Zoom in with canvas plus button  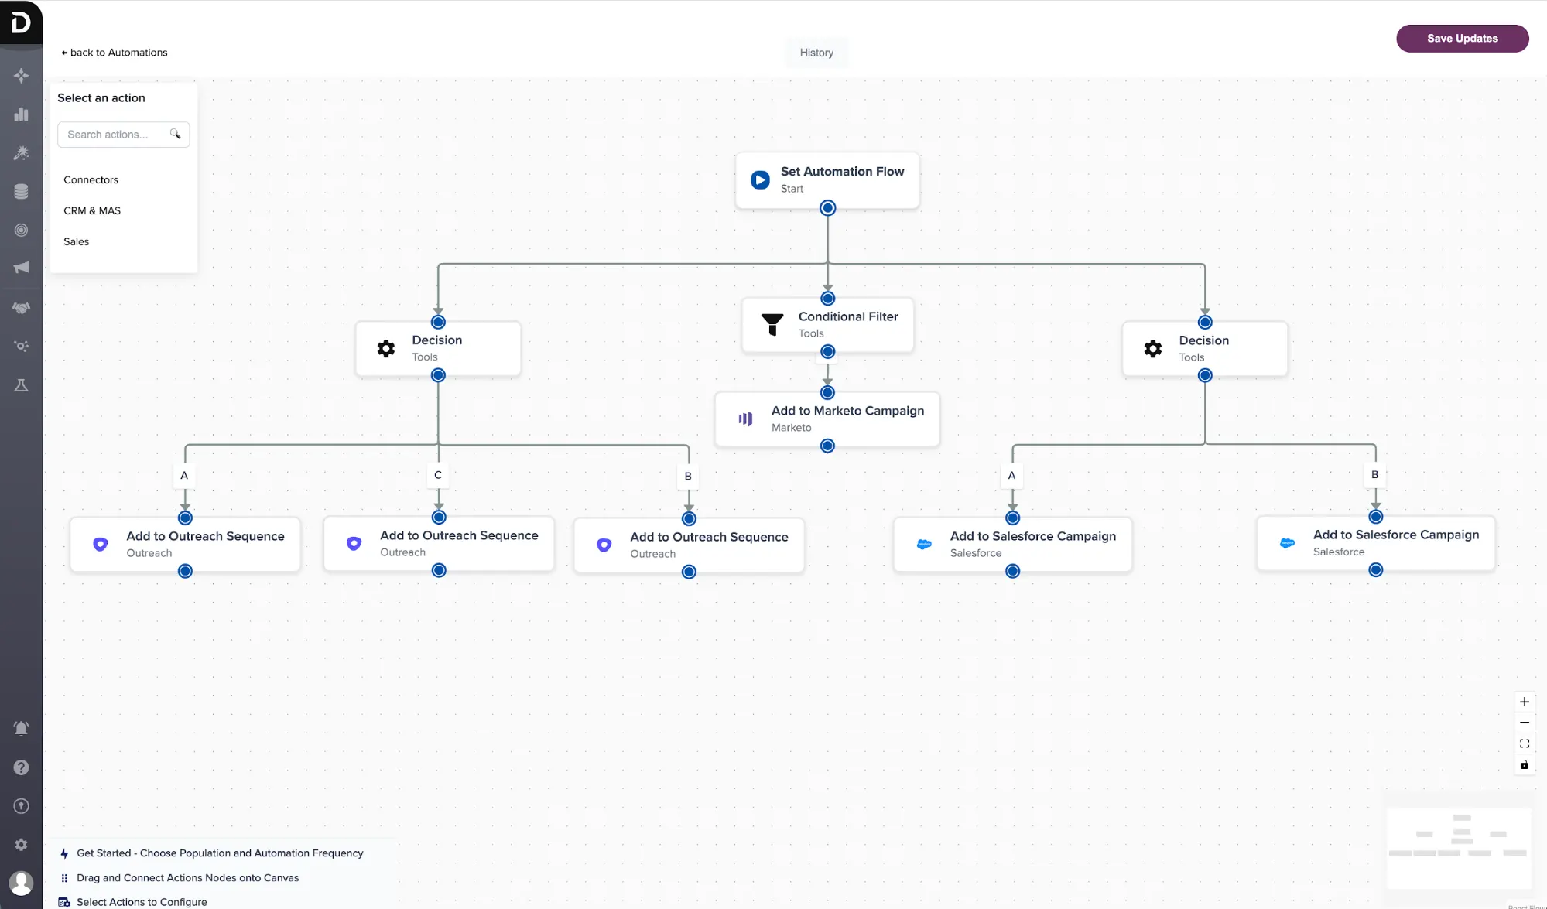[1524, 702]
